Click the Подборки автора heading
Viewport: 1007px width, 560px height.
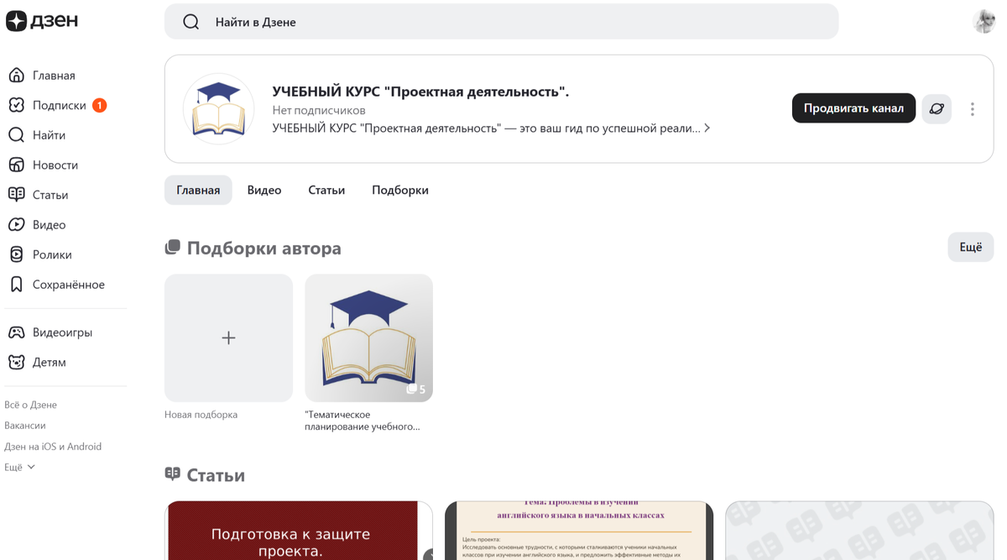263,248
